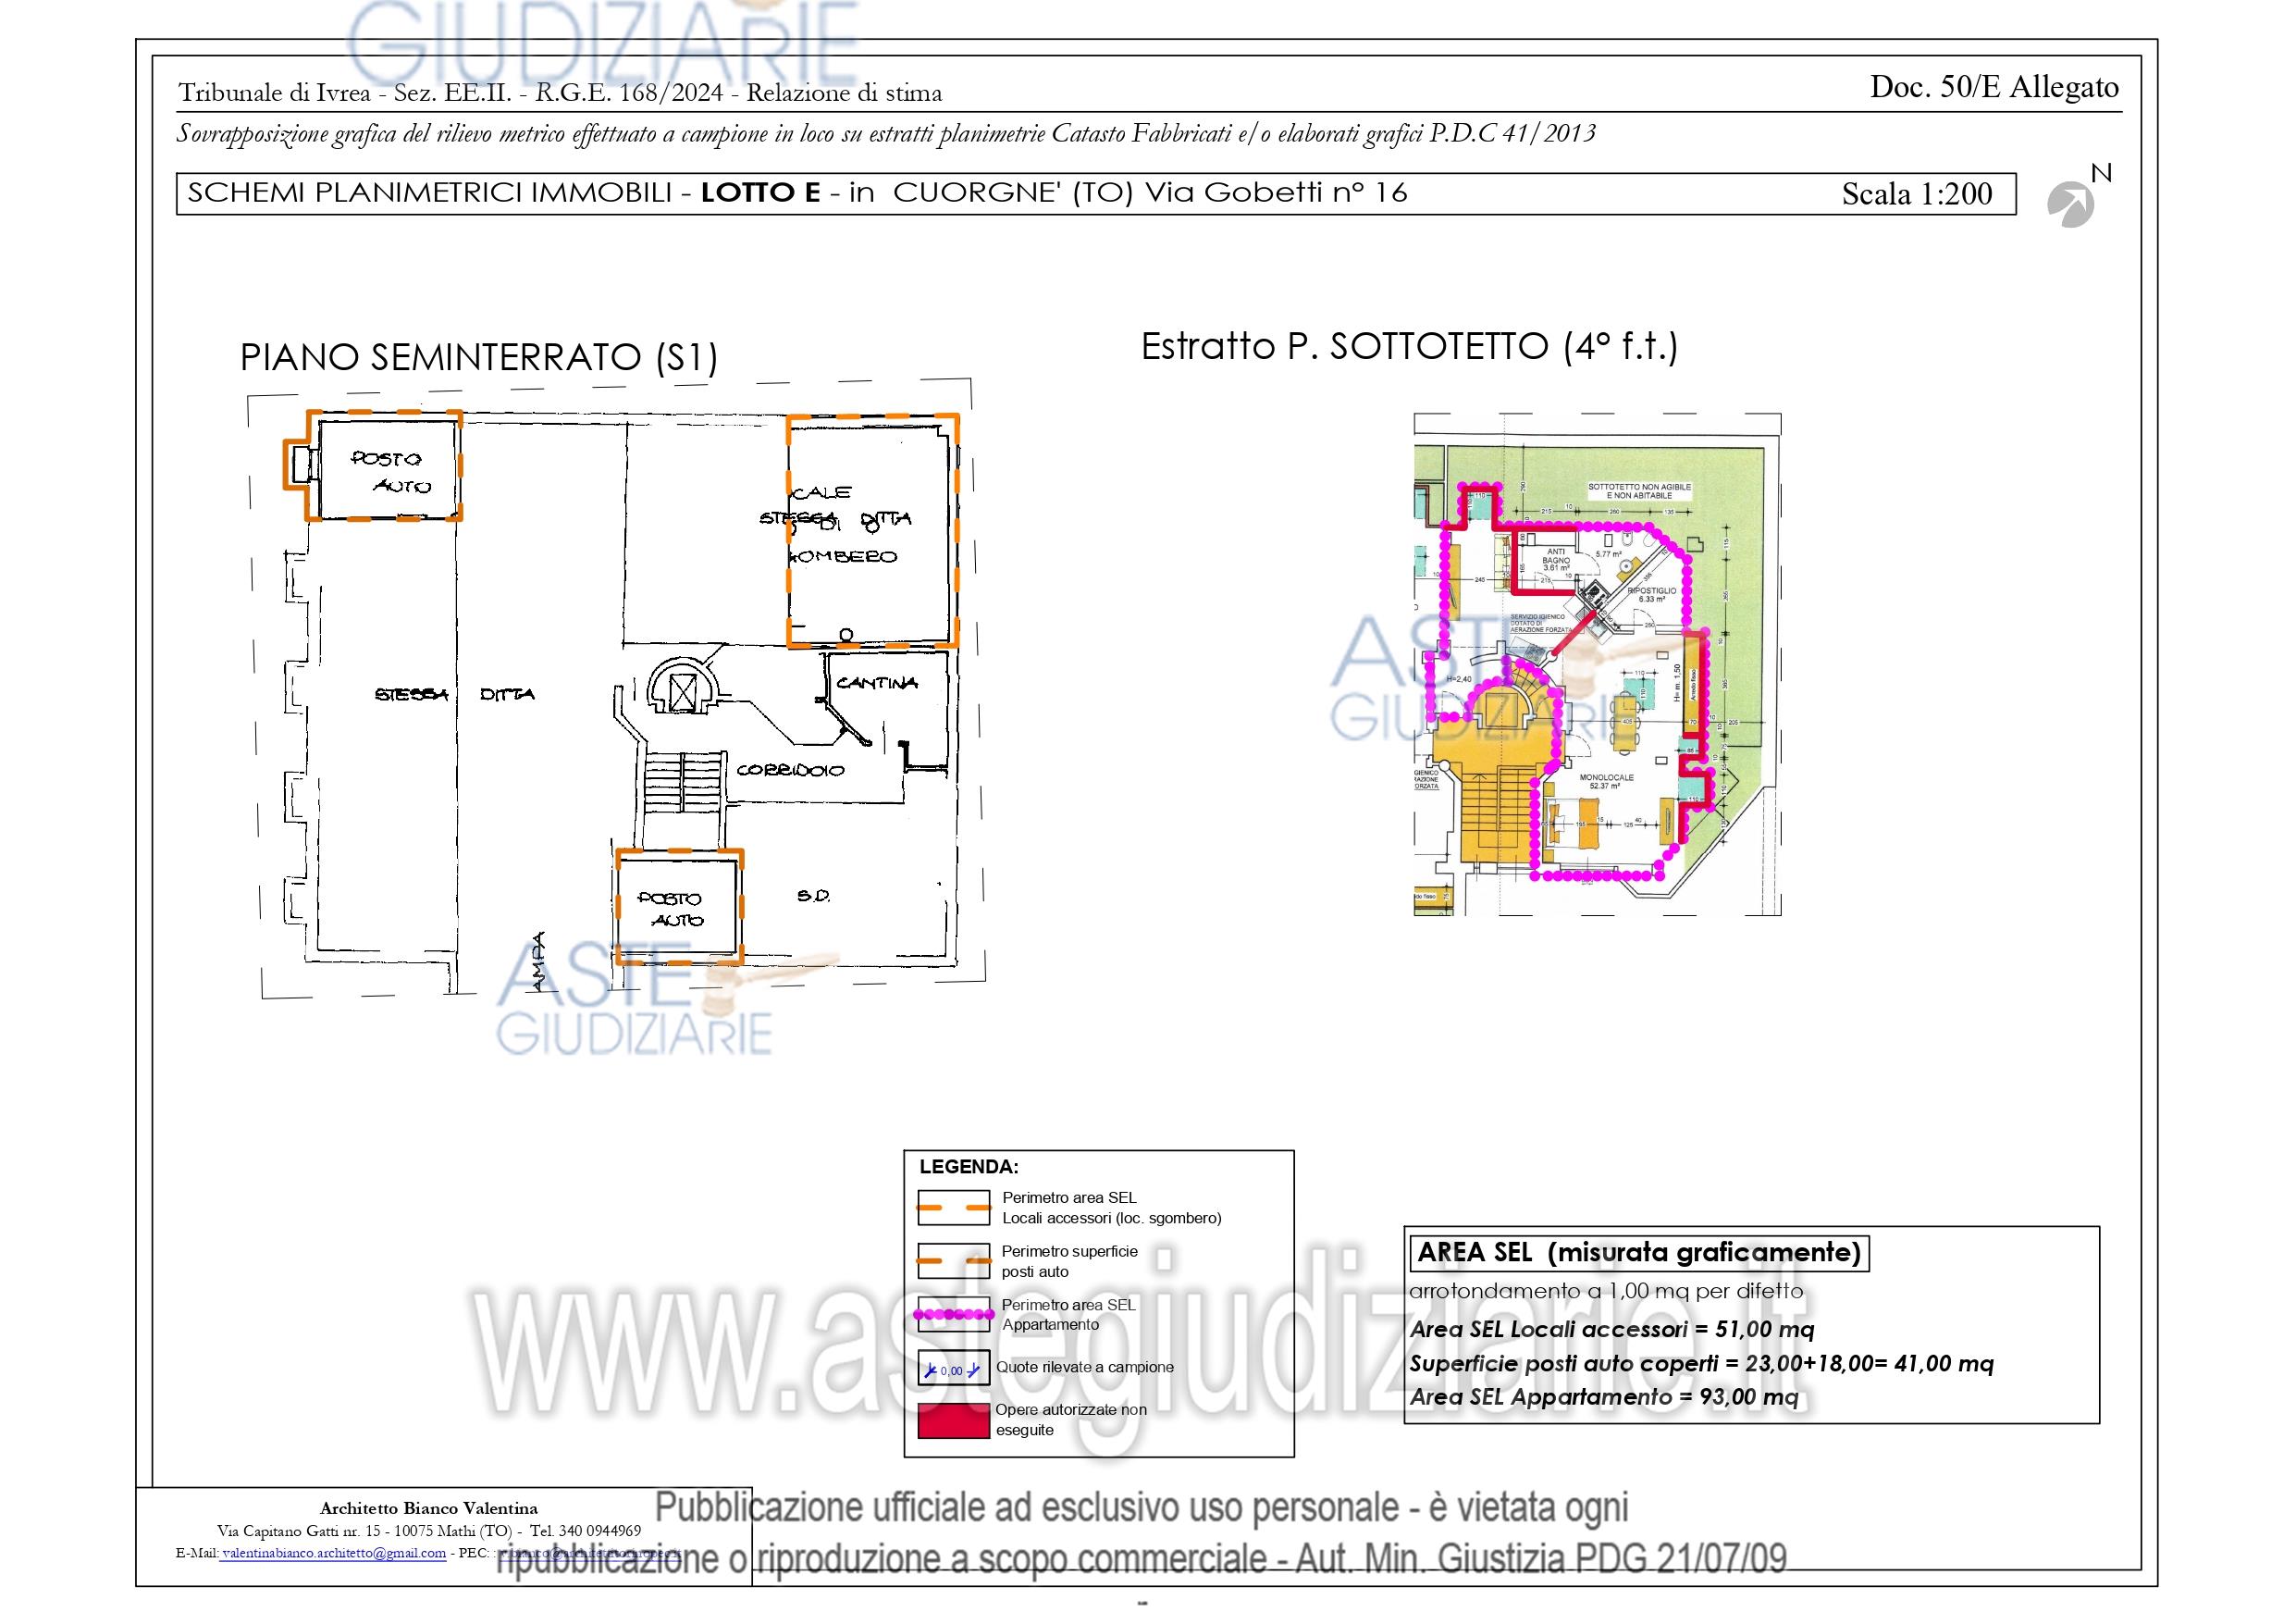Click the 'AREA SEL (misurata graficamente)' title box
The height and width of the screenshot is (1624, 2296).
pos(1638,1253)
